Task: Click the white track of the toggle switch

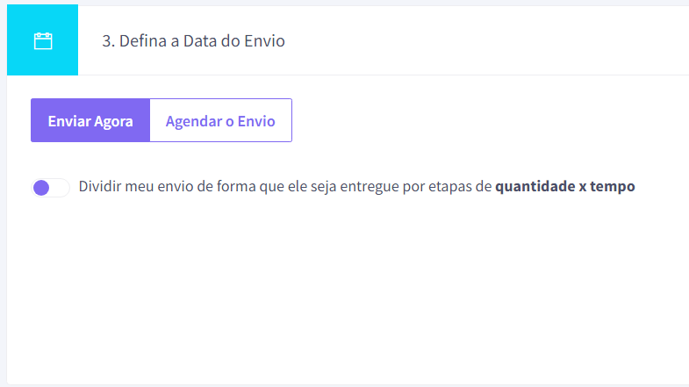Action: [x=60, y=188]
